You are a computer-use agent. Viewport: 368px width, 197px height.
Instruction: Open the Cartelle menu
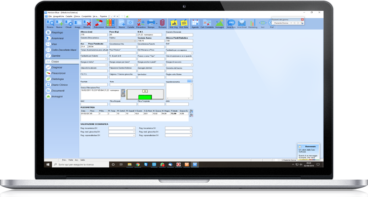pyautogui.click(x=69, y=16)
